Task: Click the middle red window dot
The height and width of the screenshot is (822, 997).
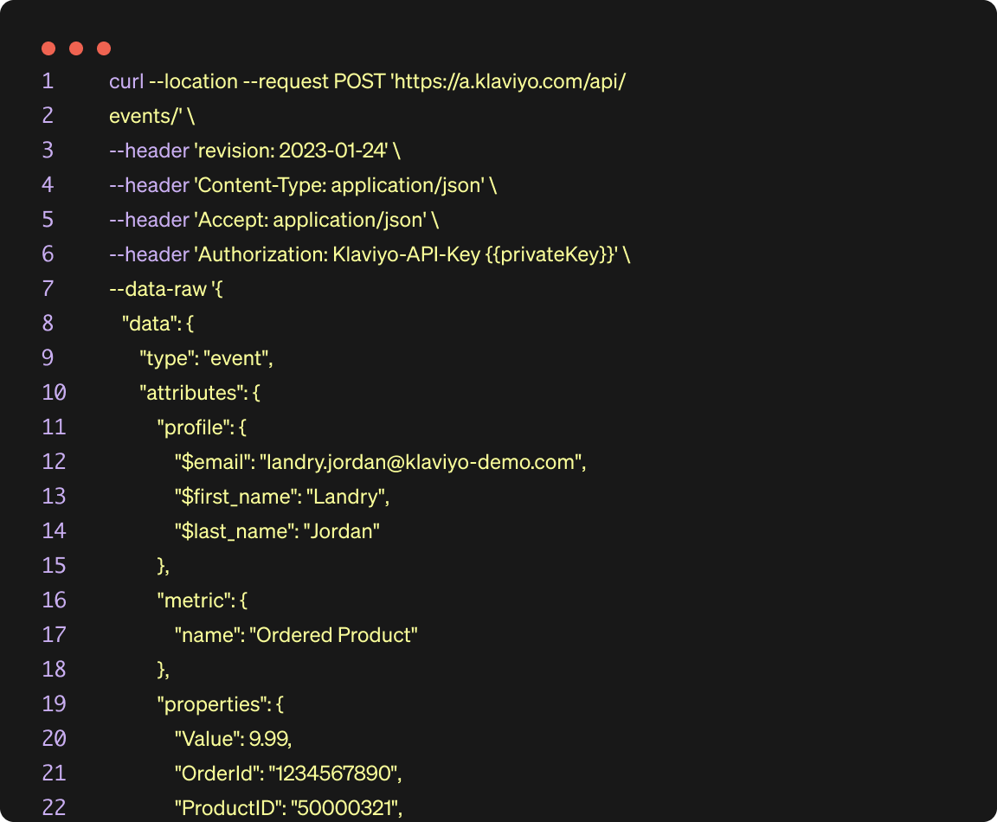Action: (76, 48)
